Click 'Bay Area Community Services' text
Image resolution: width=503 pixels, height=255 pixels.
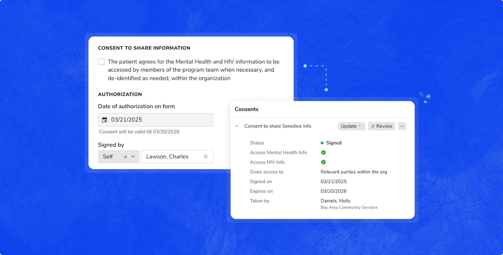point(349,208)
